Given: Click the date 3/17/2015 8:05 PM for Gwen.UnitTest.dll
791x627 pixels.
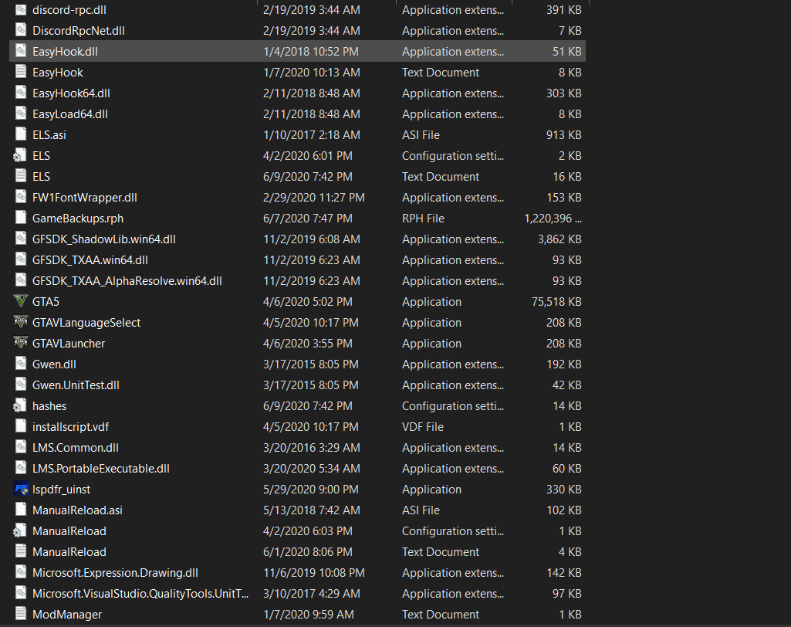Looking at the screenshot, I should coord(311,385).
